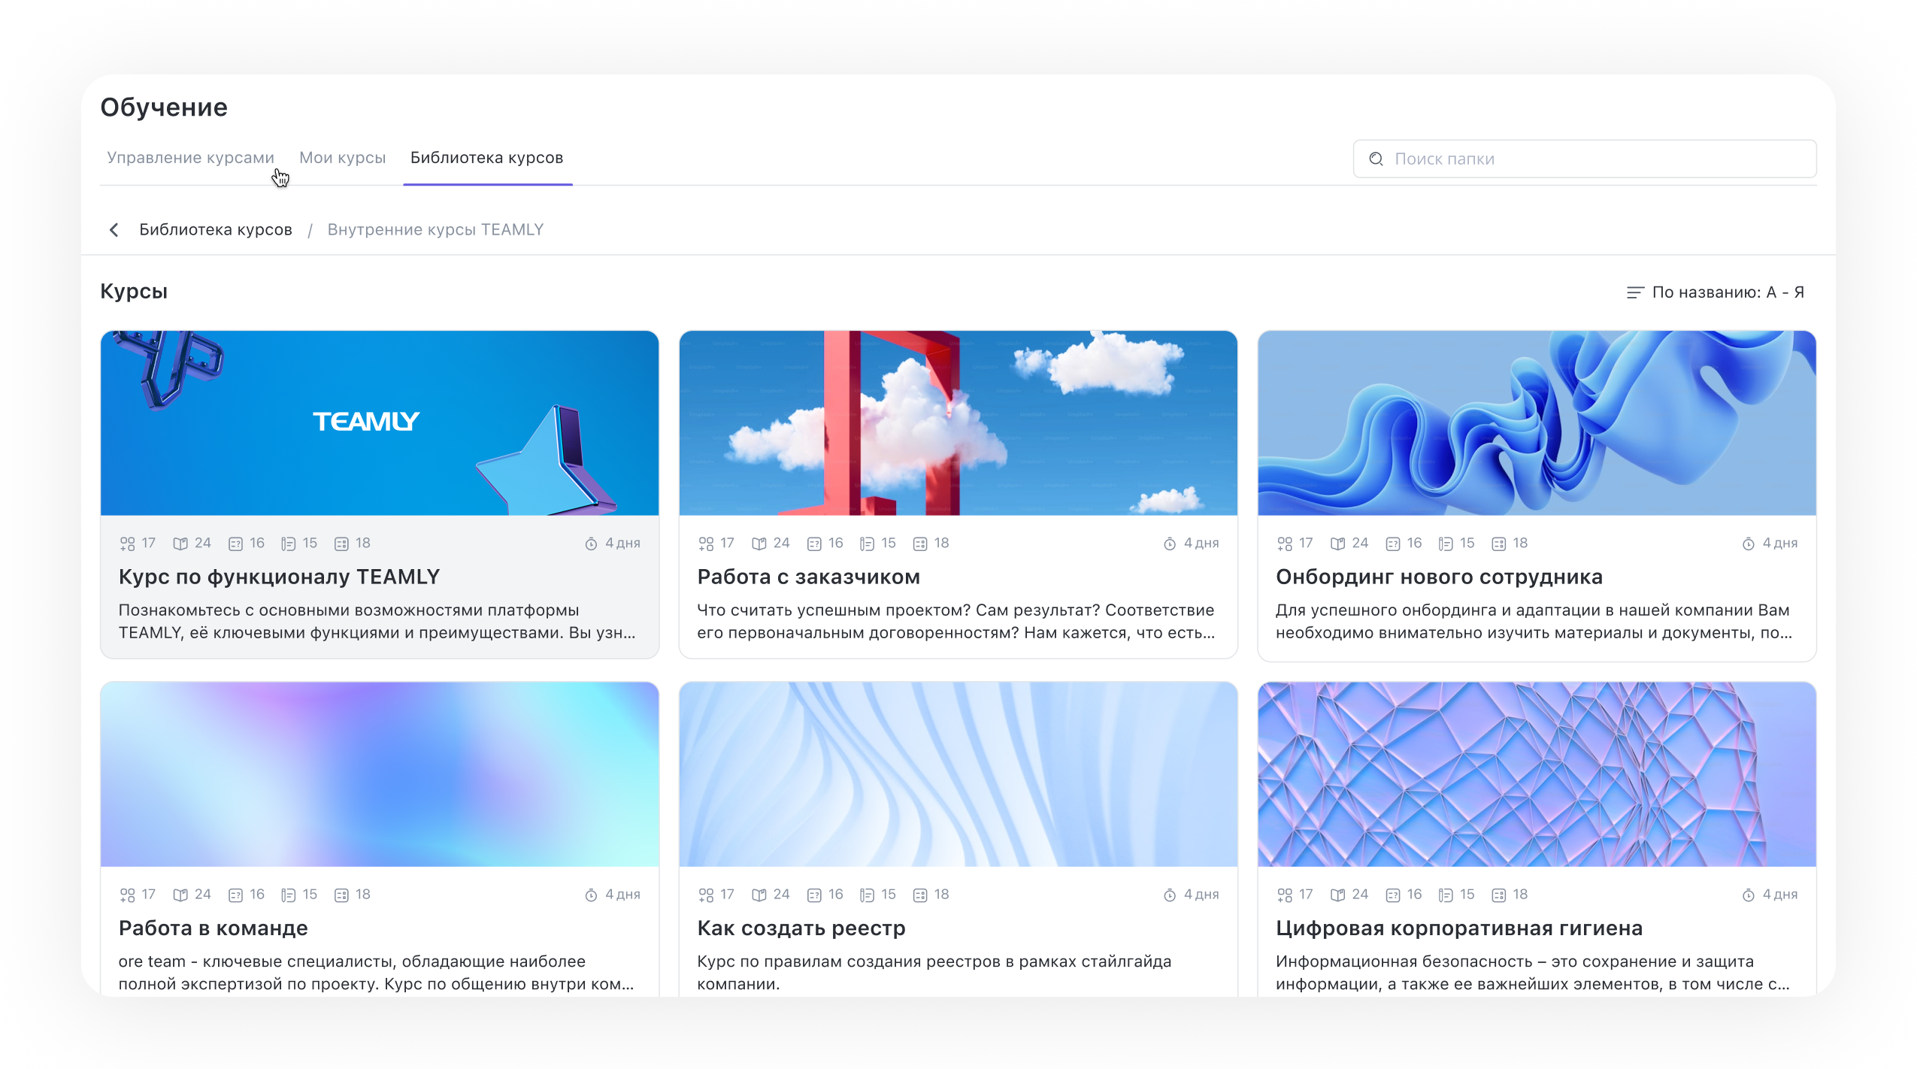1917x1069 pixels.
Task: Click the magnifier icon in the search field
Action: [x=1376, y=159]
